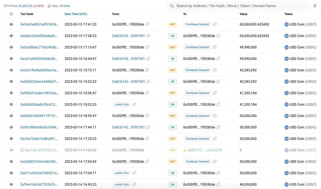Open transaction hash 0xc5a72ebb1bd8a591
The image size is (321, 189).
[39, 139]
